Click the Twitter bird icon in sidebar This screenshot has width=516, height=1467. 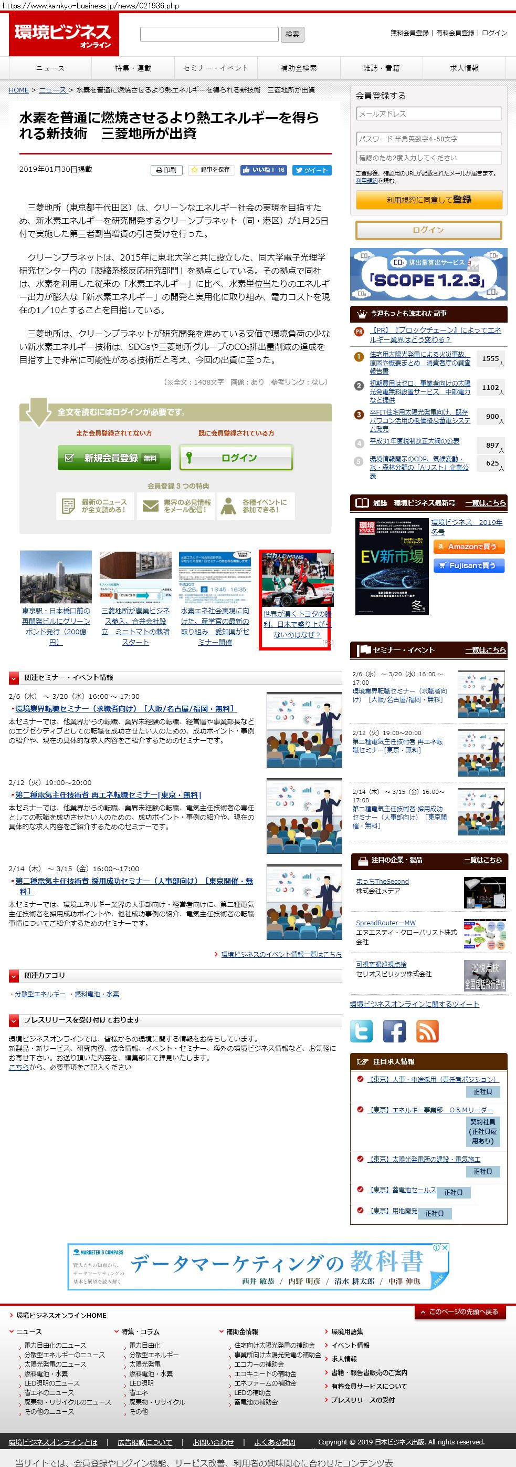coord(361,1031)
